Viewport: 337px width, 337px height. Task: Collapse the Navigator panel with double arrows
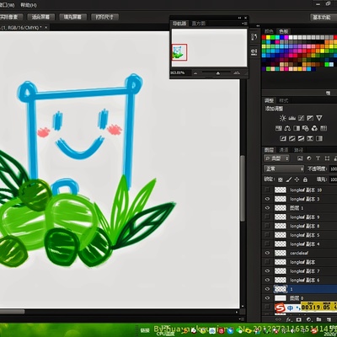tap(239, 18)
